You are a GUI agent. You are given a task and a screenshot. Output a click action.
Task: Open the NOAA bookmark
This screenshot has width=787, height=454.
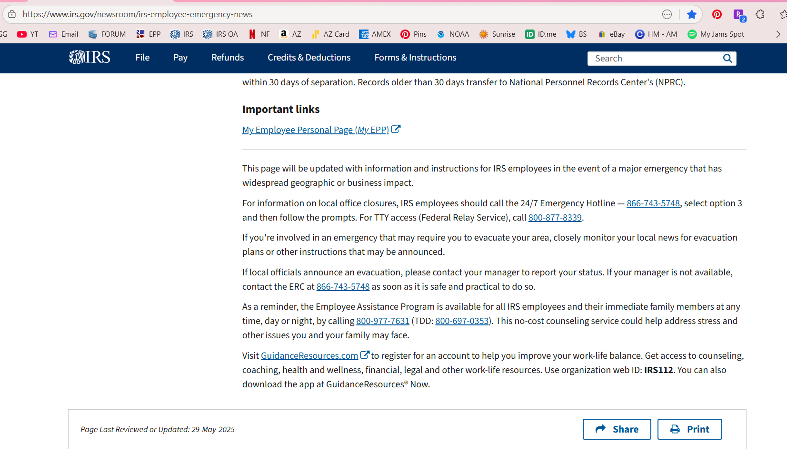click(x=453, y=34)
